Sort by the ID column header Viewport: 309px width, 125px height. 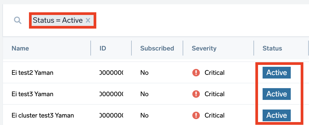tap(103, 48)
